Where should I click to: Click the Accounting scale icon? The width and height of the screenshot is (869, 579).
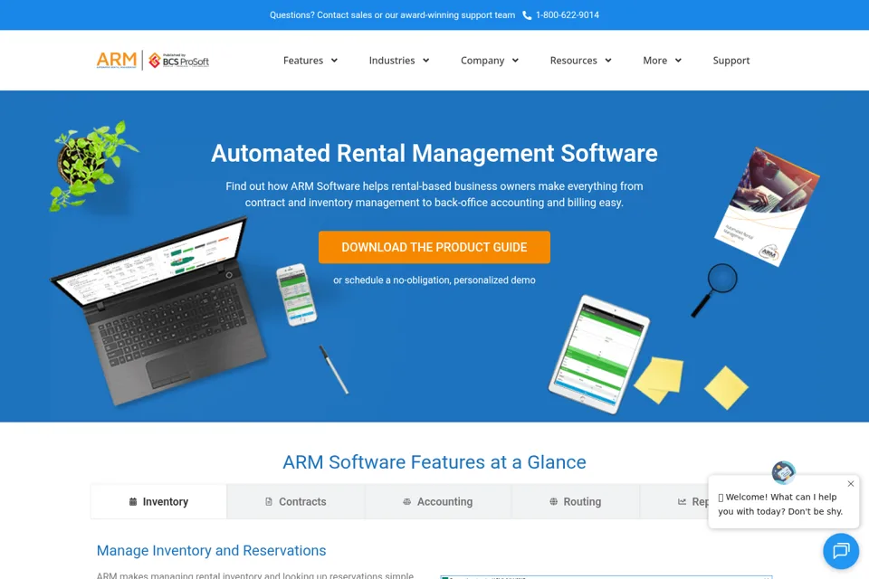click(x=406, y=501)
